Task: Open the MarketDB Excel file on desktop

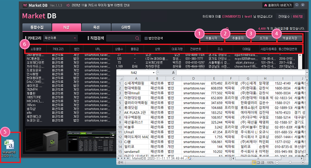Action: 9,149
